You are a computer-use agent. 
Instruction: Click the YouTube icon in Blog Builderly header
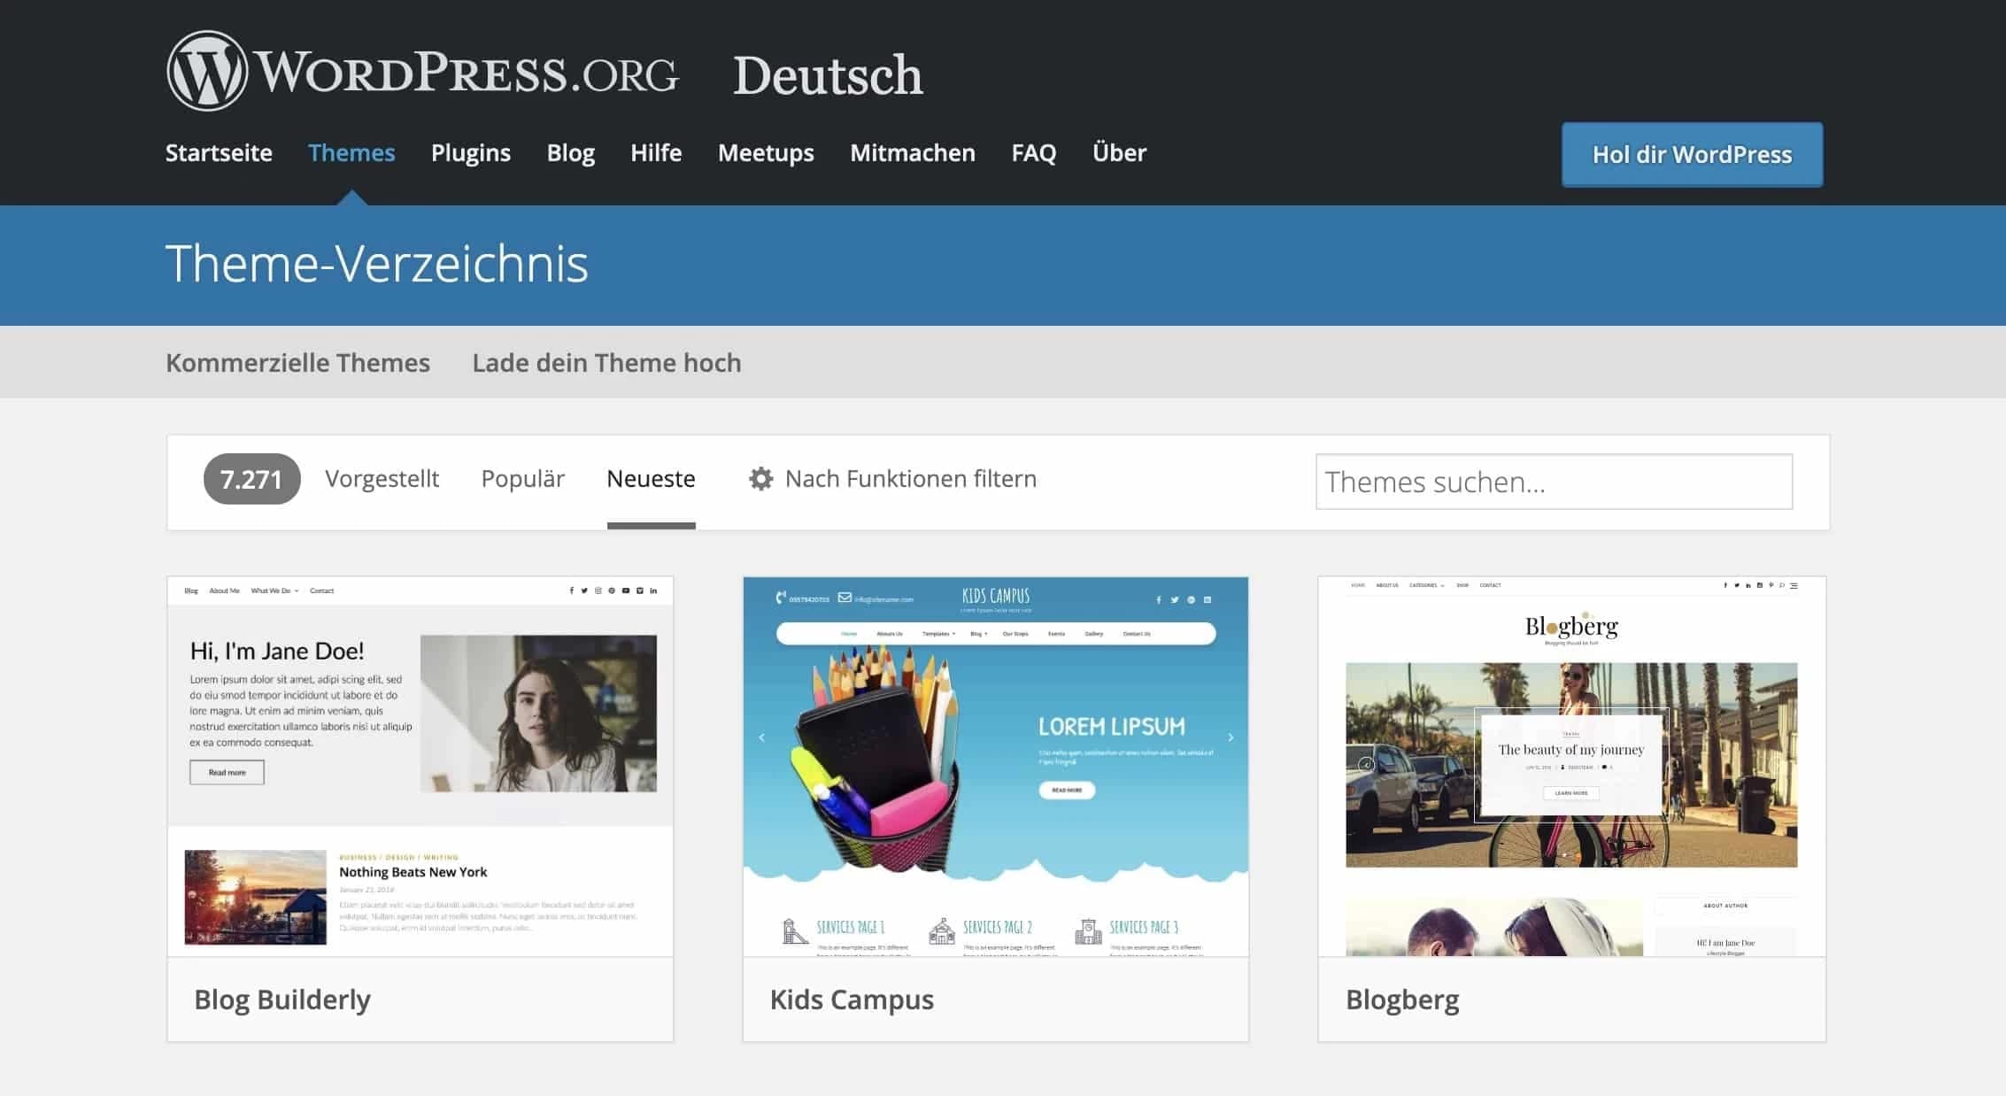click(x=626, y=590)
